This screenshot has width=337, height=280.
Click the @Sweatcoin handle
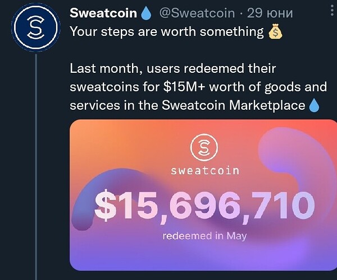coord(197,13)
